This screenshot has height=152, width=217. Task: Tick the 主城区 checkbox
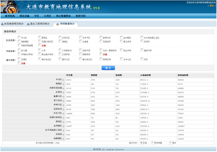pyautogui.click(x=20, y=59)
